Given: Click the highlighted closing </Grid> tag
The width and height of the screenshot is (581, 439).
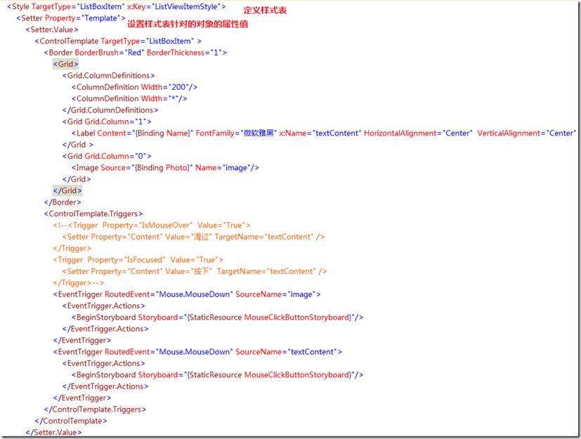Looking at the screenshot, I should click(x=67, y=190).
